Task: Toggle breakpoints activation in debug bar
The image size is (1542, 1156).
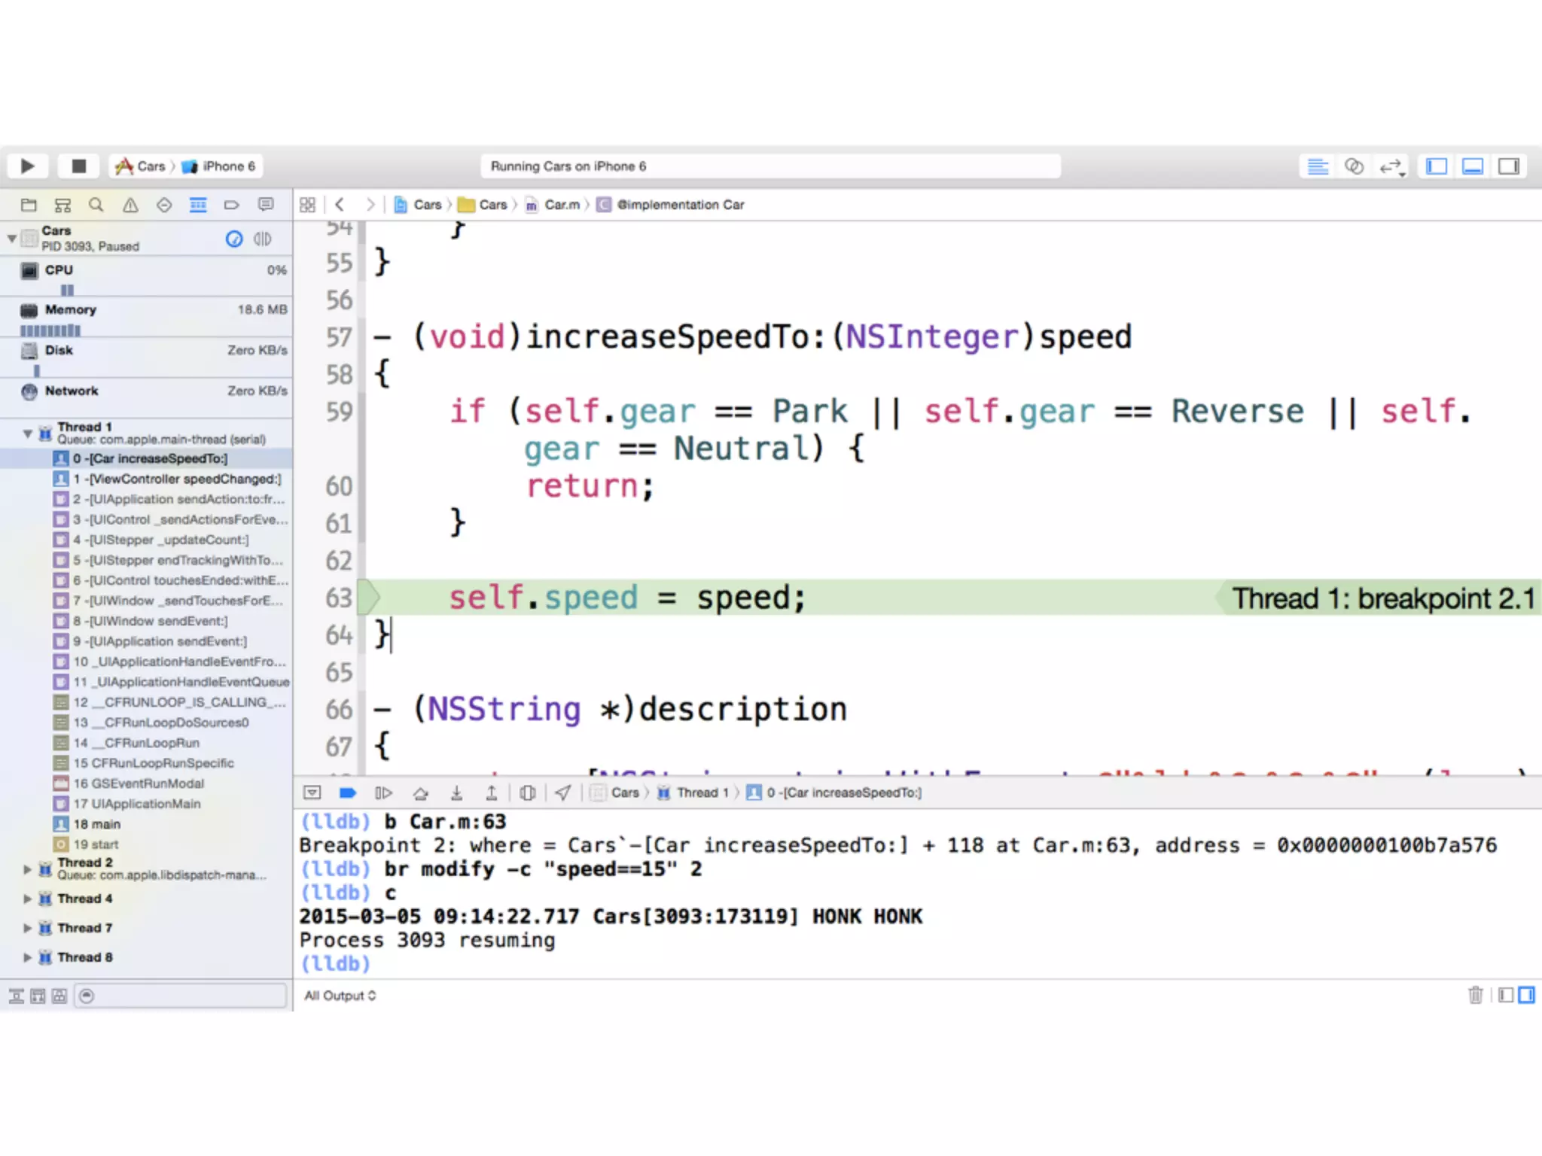Action: [348, 792]
